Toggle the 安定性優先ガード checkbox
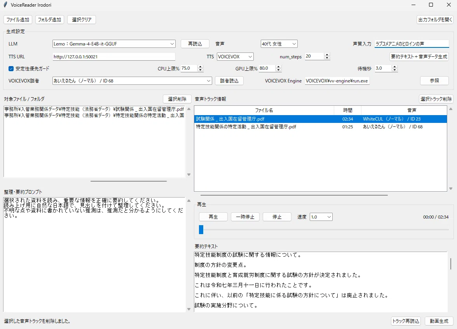 (11, 68)
